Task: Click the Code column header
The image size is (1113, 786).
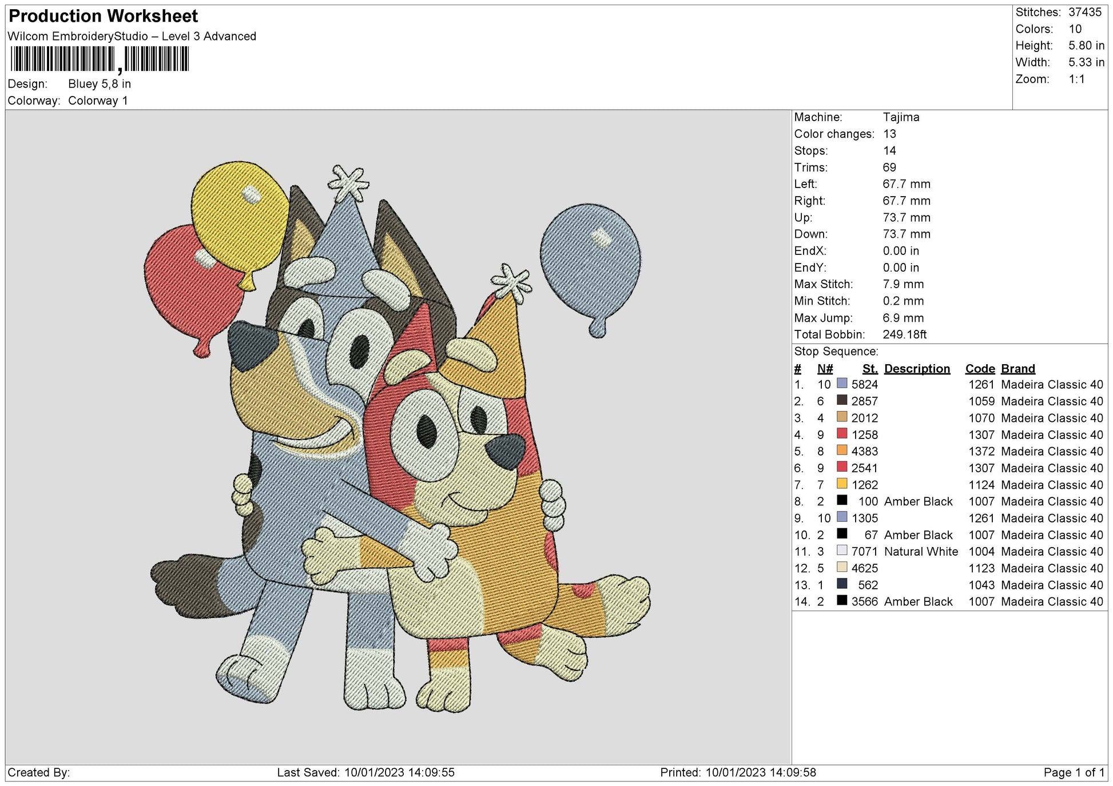Action: (x=980, y=369)
